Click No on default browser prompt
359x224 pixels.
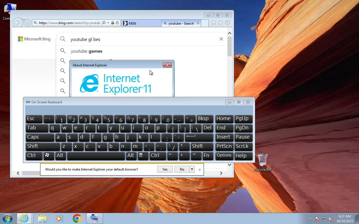(x=182, y=169)
